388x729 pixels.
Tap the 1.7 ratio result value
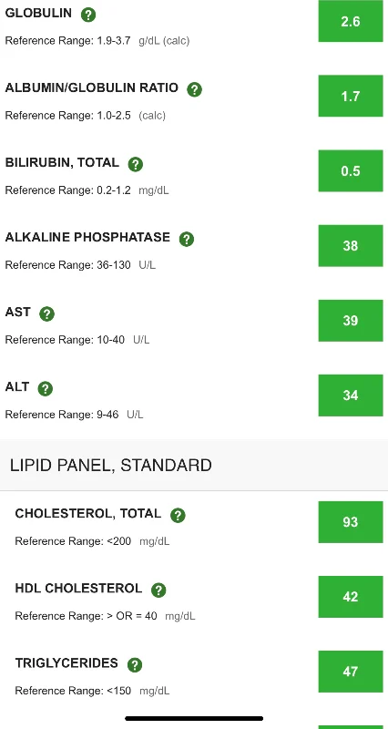(x=351, y=96)
